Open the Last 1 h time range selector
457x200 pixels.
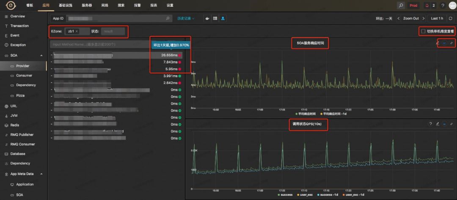click(437, 19)
